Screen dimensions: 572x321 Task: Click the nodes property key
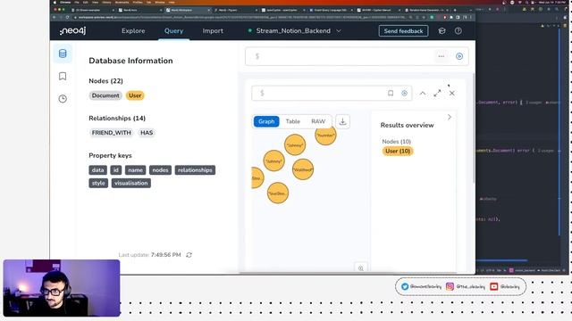160,170
